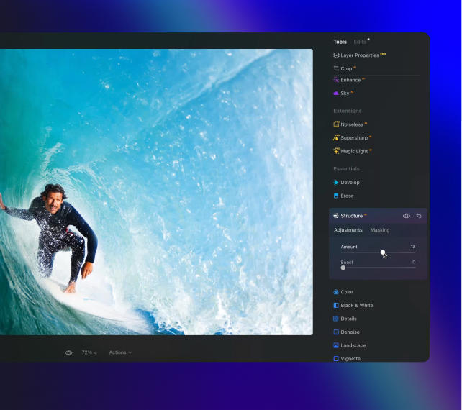Open the Layer Properties tool icon

click(x=336, y=55)
